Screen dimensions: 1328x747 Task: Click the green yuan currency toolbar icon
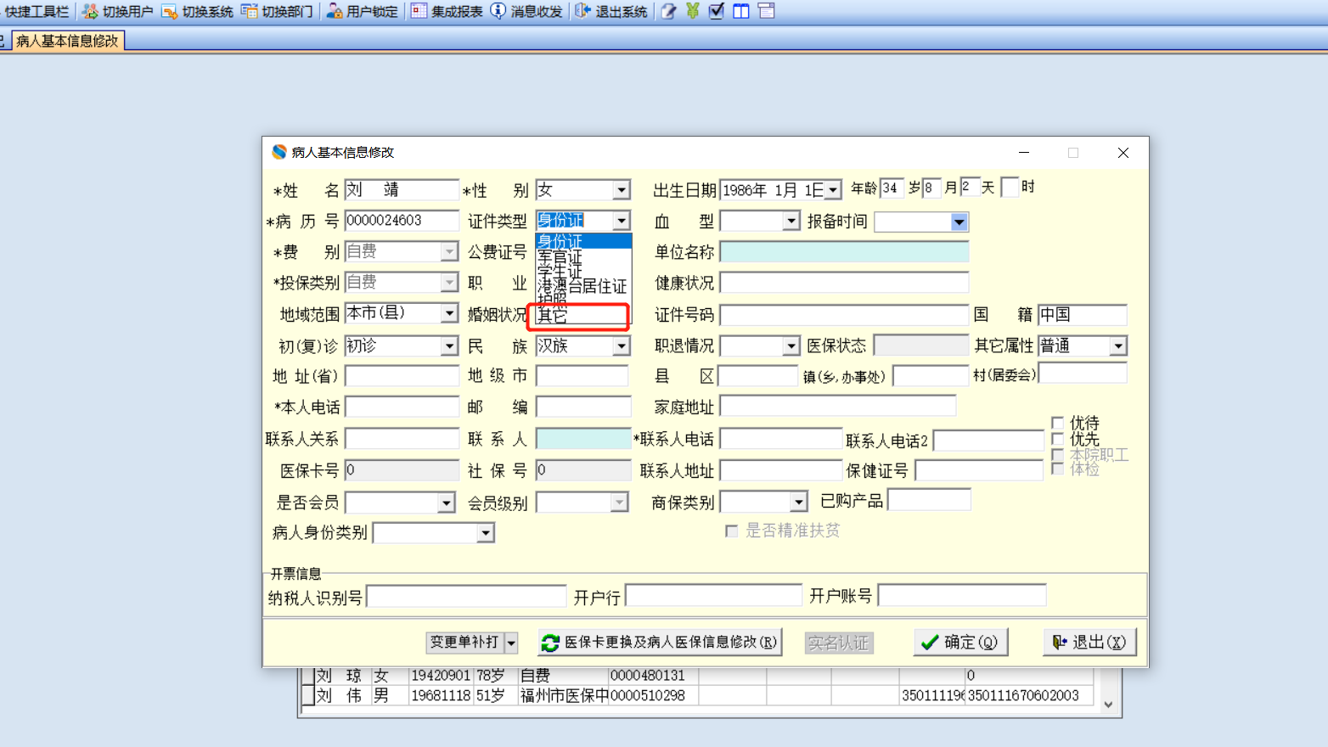[693, 11]
